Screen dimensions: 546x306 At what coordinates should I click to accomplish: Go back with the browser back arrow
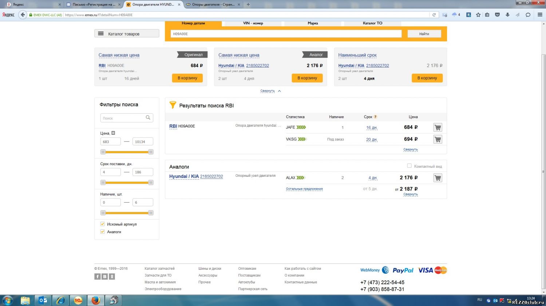tap(23, 15)
